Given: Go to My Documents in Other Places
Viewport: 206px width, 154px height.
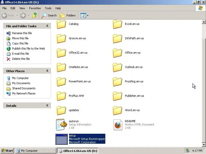Looking at the screenshot, I should point(21,83).
